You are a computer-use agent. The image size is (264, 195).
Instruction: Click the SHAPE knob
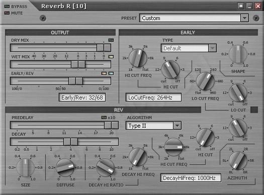(238, 54)
